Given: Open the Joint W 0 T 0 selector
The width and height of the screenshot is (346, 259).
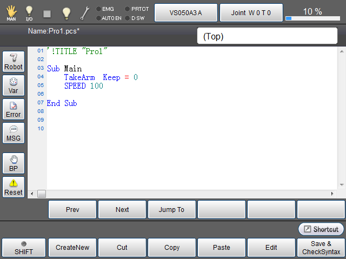Looking at the screenshot, I should [250, 12].
